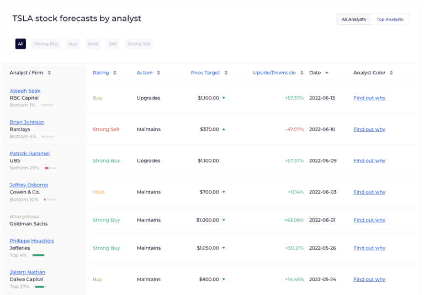Click down arrow beside $700.00 price target
Screen dimensions: 424x295
224,192
